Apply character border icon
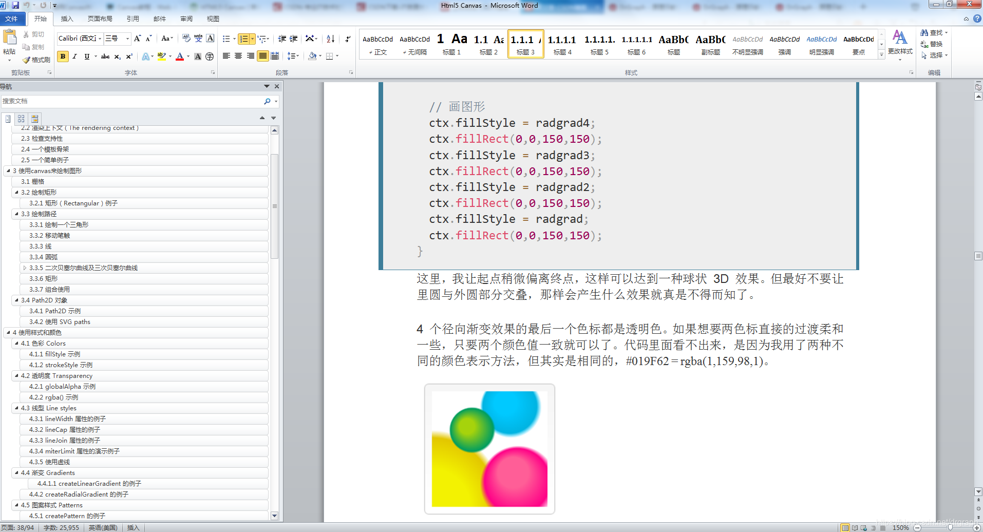The width and height of the screenshot is (983, 532). 211,39
